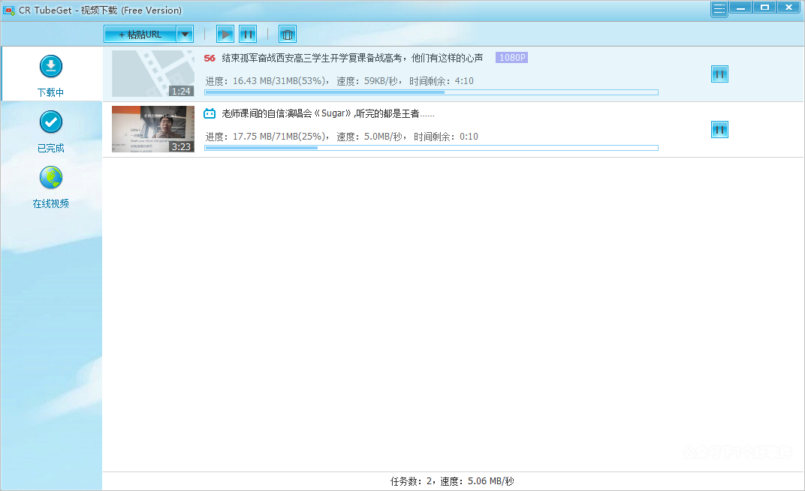Click the trash delete toolbar icon
This screenshot has height=491, width=805.
click(x=287, y=34)
